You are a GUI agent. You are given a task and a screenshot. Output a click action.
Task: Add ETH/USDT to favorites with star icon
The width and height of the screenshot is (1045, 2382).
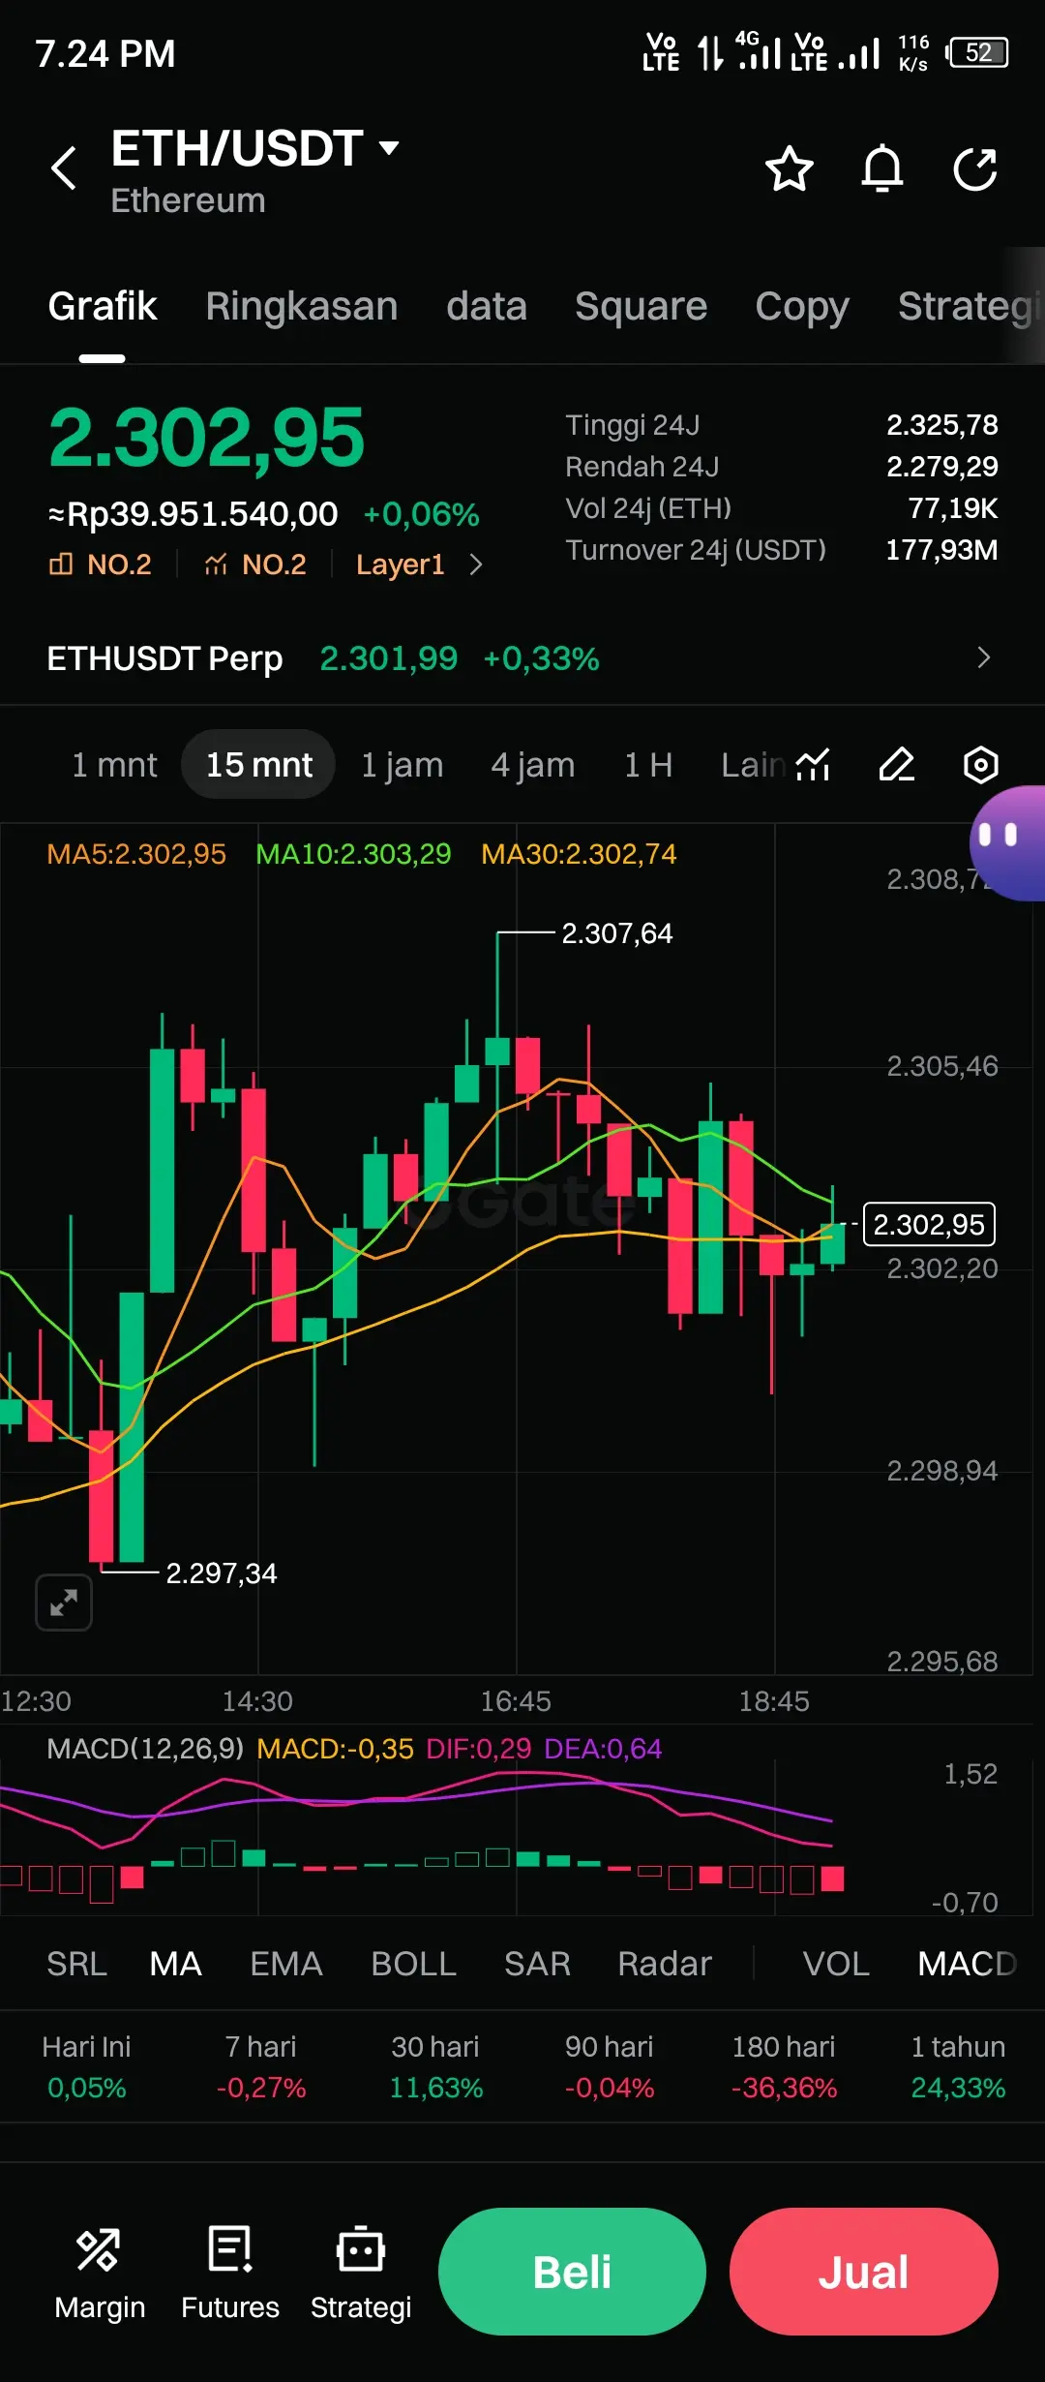click(790, 169)
